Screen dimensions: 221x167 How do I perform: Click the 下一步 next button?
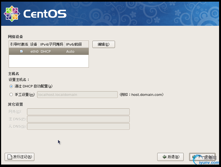[202, 157]
